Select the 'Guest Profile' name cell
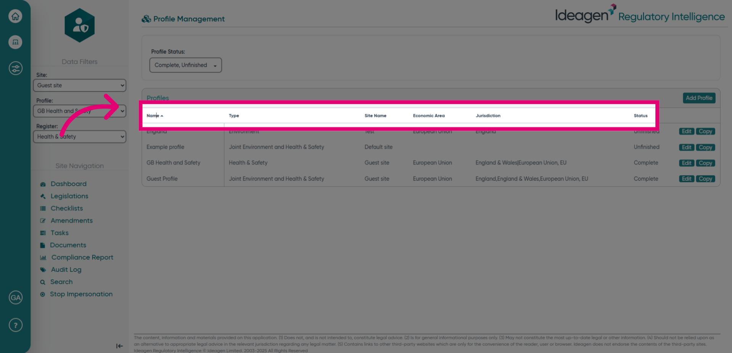 pos(162,179)
